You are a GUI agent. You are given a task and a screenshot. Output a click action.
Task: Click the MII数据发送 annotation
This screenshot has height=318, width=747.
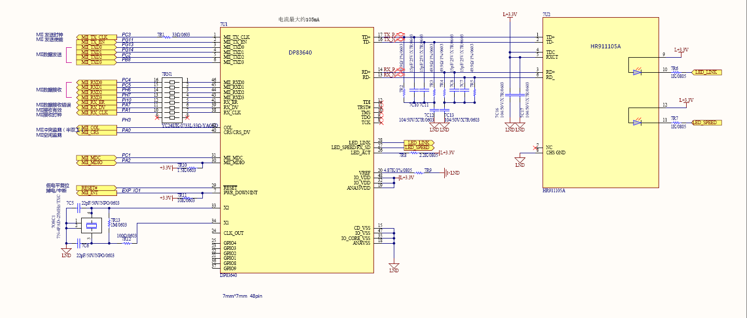(49, 55)
